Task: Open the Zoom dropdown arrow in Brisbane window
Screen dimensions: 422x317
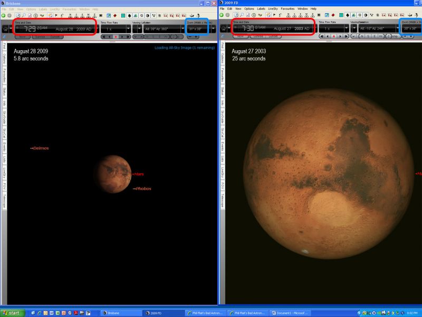Action: [214, 29]
